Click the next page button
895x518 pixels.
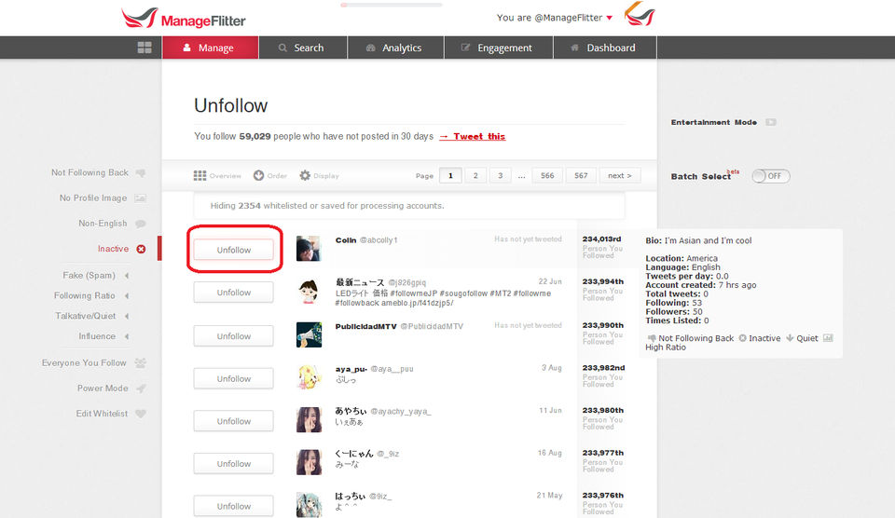pos(620,176)
